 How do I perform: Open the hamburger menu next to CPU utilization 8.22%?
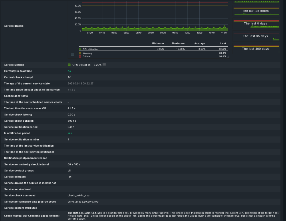[104, 65]
